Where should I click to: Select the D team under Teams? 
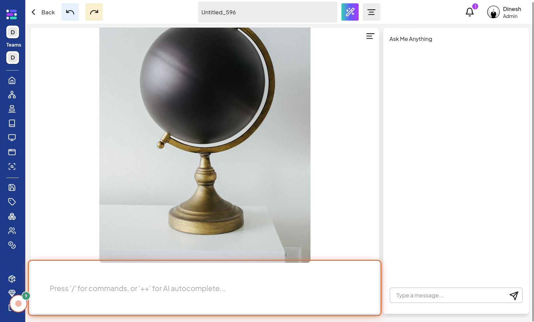(13, 58)
